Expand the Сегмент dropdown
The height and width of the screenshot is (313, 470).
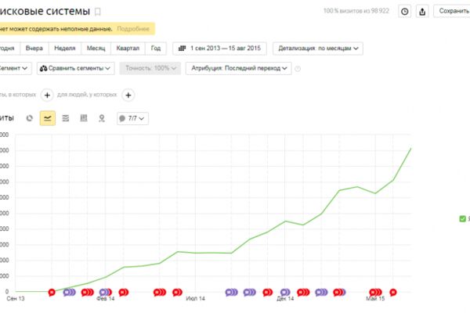pos(14,68)
